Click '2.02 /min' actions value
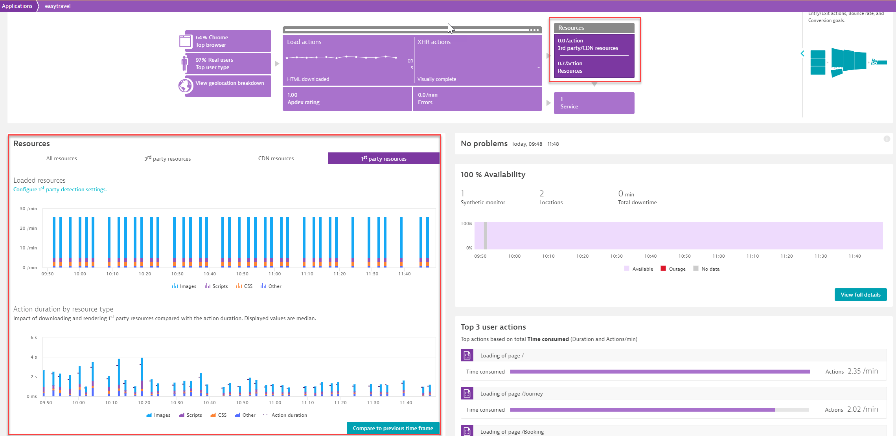 863,409
